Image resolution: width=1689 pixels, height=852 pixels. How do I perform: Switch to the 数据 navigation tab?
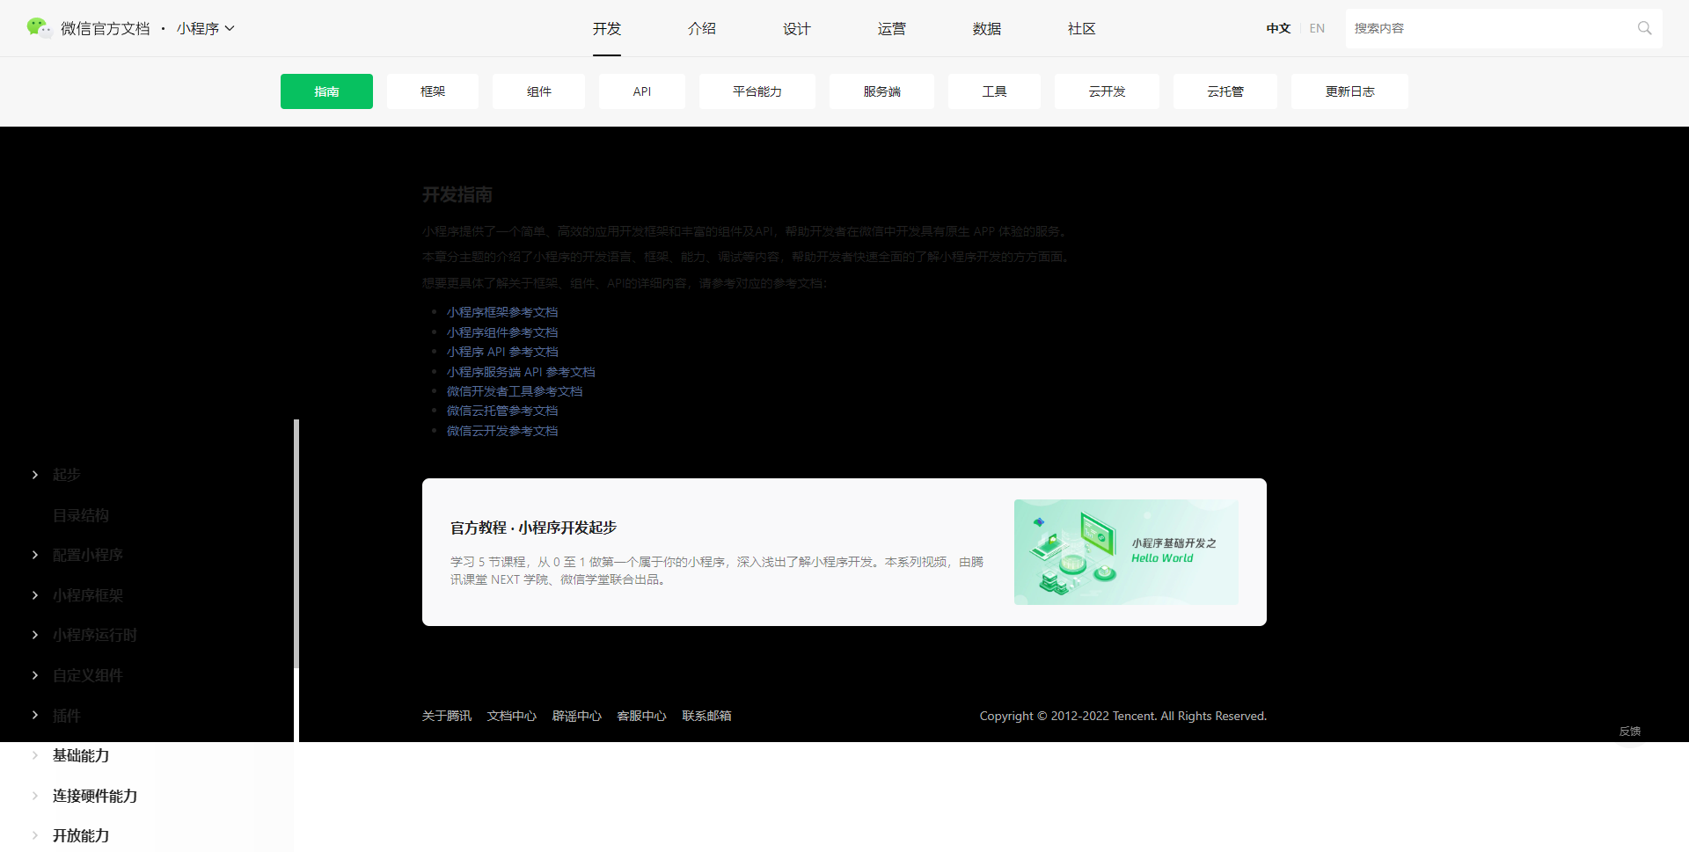(987, 28)
